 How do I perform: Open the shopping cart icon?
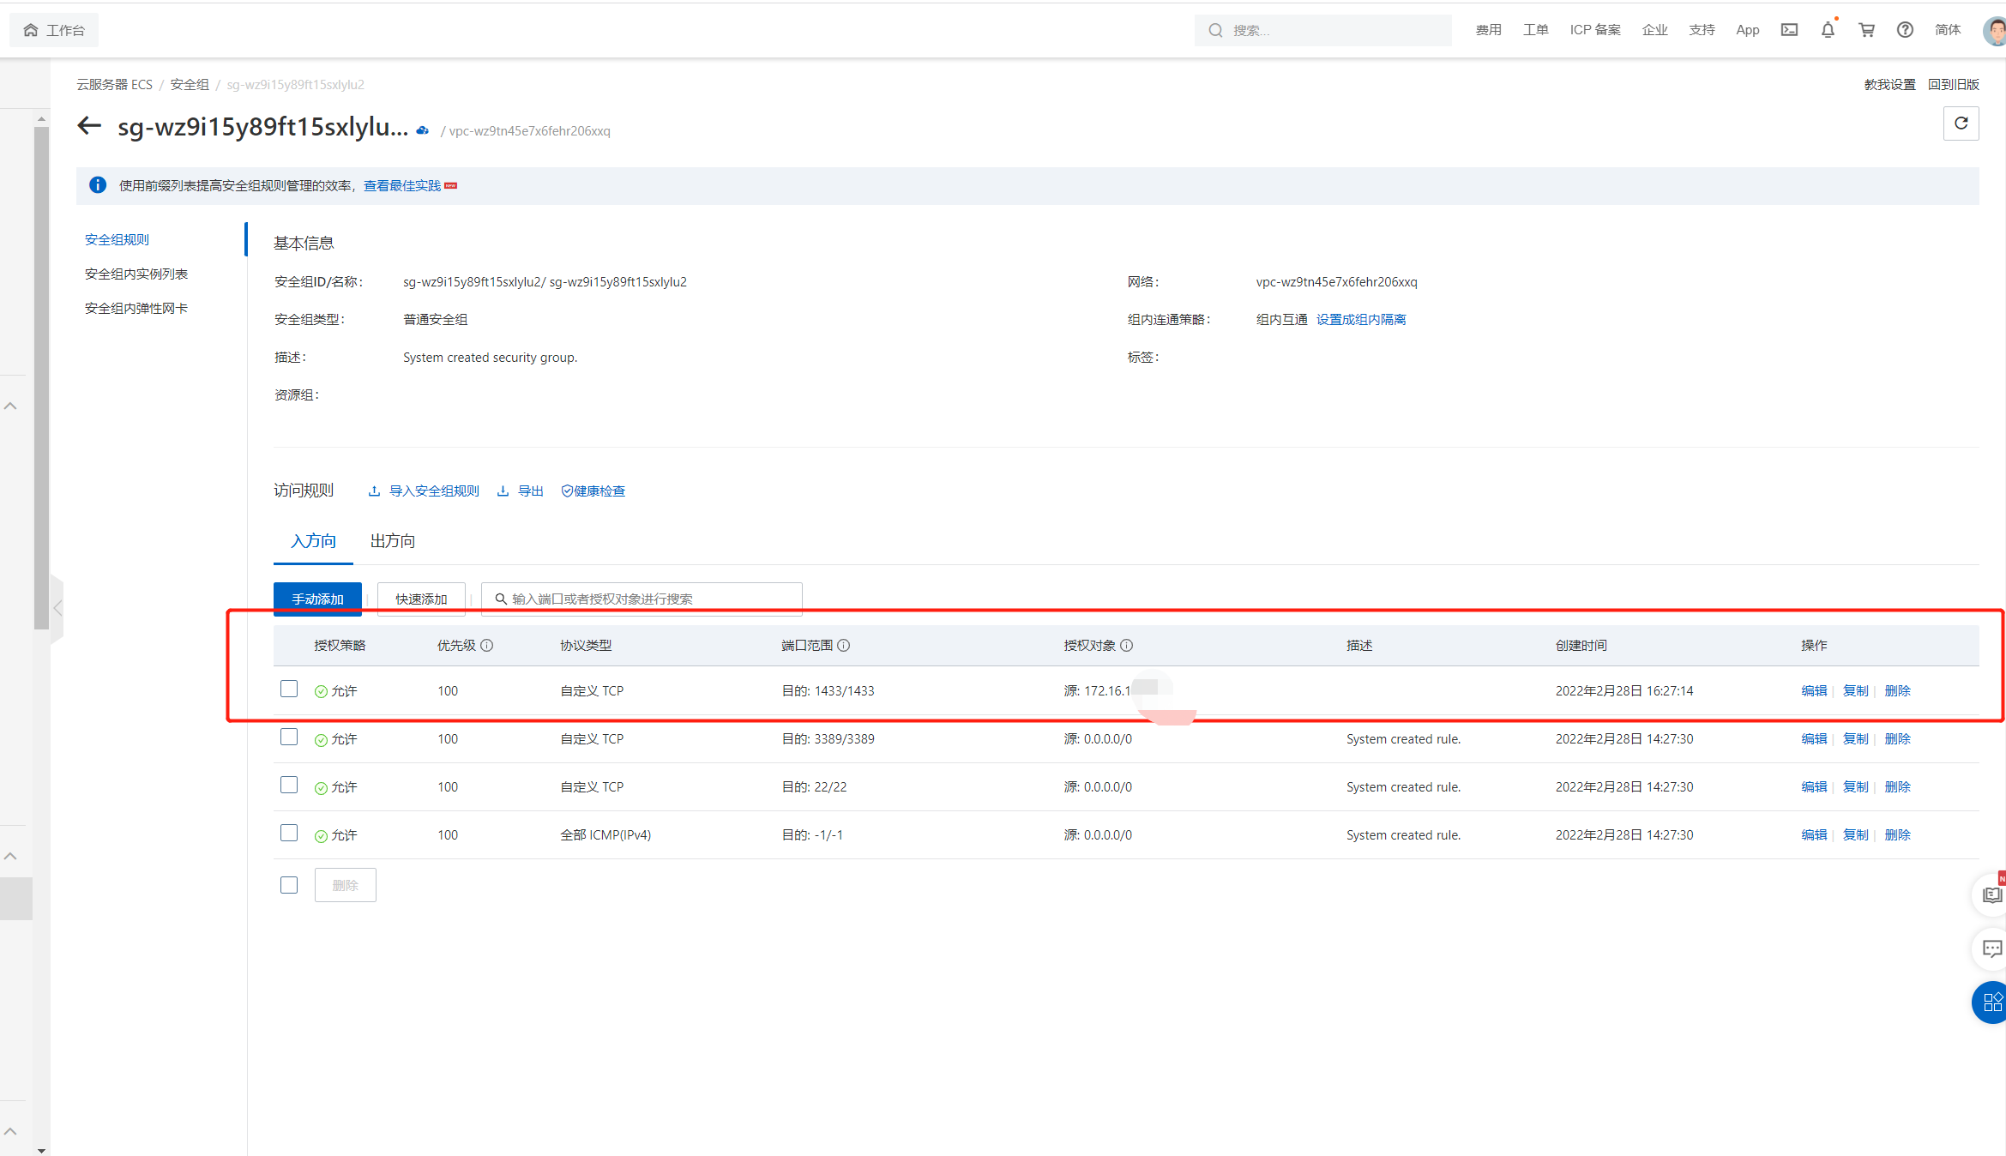pos(1866,30)
